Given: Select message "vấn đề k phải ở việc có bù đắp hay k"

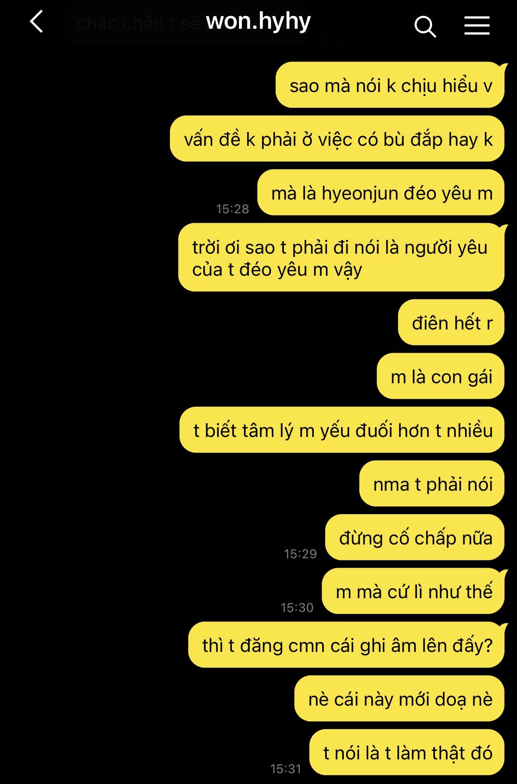Looking at the screenshot, I should point(337,139).
